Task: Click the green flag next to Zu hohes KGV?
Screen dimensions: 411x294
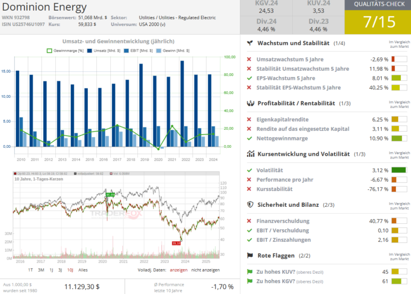Action: (249, 282)
